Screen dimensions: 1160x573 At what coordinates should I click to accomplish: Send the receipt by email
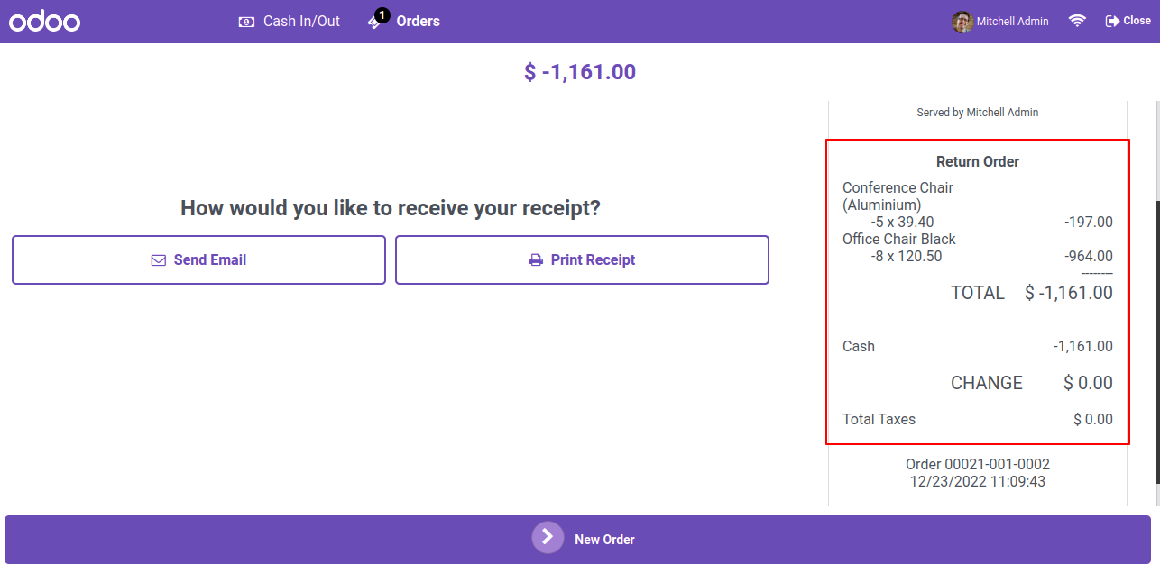click(198, 260)
